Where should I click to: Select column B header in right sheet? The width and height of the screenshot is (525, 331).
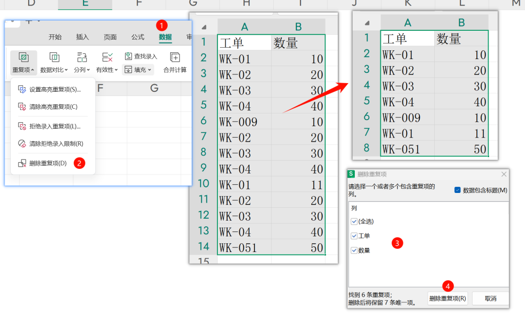tap(461, 23)
